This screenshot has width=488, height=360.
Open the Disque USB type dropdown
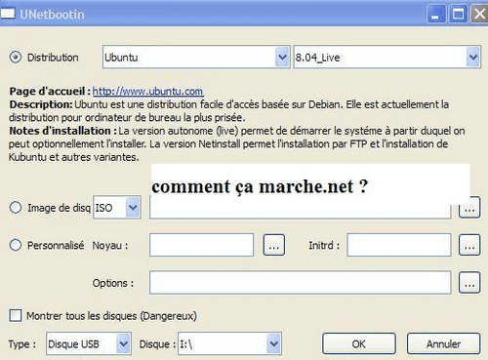(89, 343)
